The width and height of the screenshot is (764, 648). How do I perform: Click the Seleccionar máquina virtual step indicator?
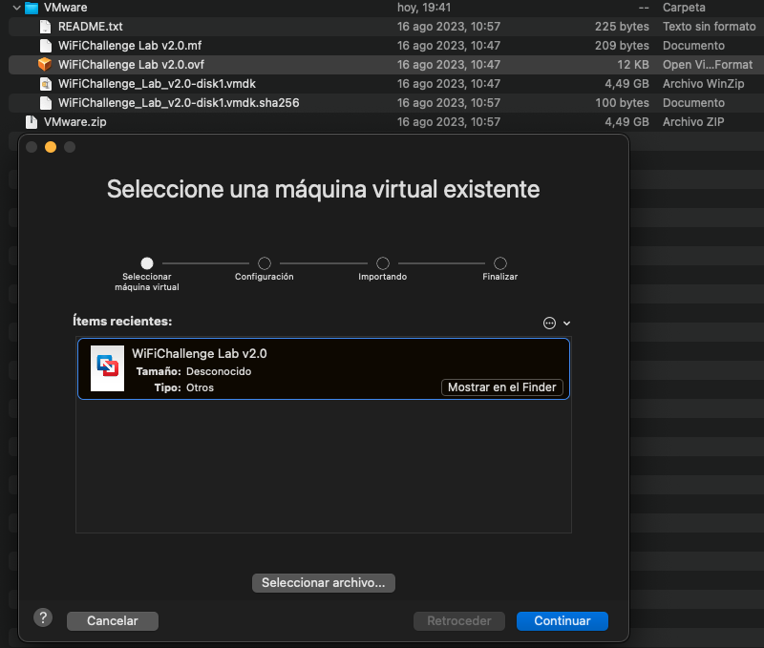coord(147,263)
